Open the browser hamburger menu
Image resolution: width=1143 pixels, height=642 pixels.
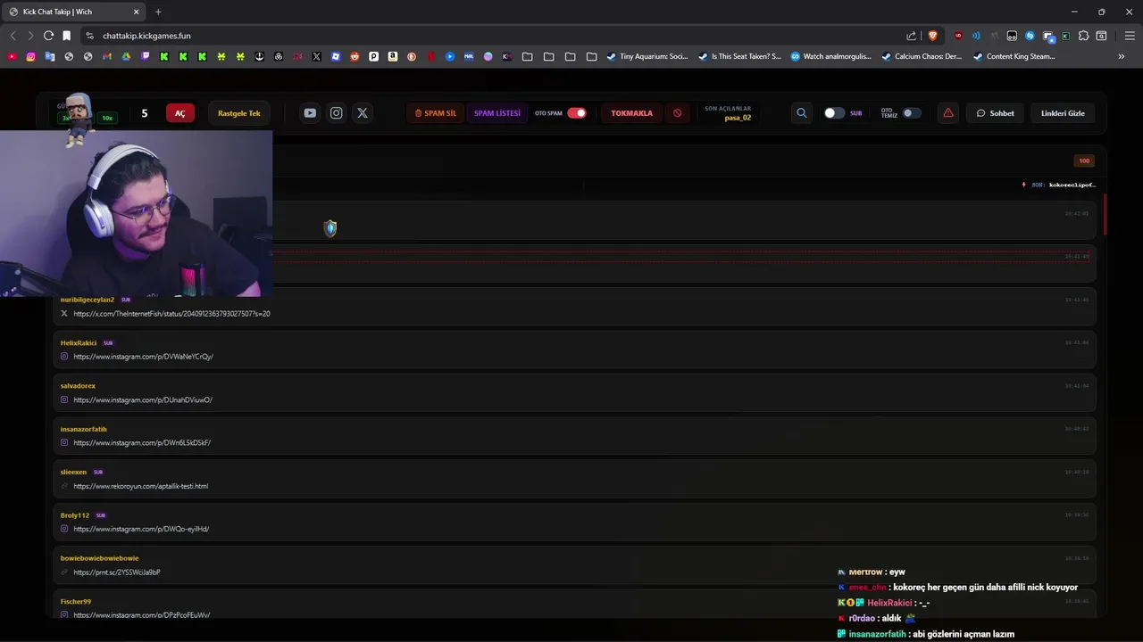coord(1130,36)
